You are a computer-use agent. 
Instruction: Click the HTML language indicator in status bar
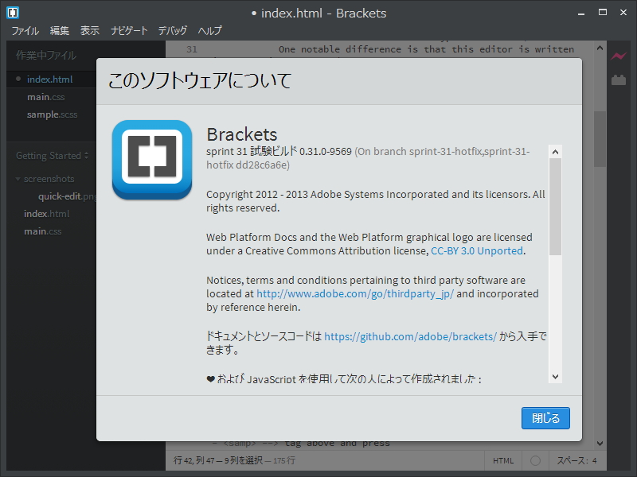pos(502,460)
